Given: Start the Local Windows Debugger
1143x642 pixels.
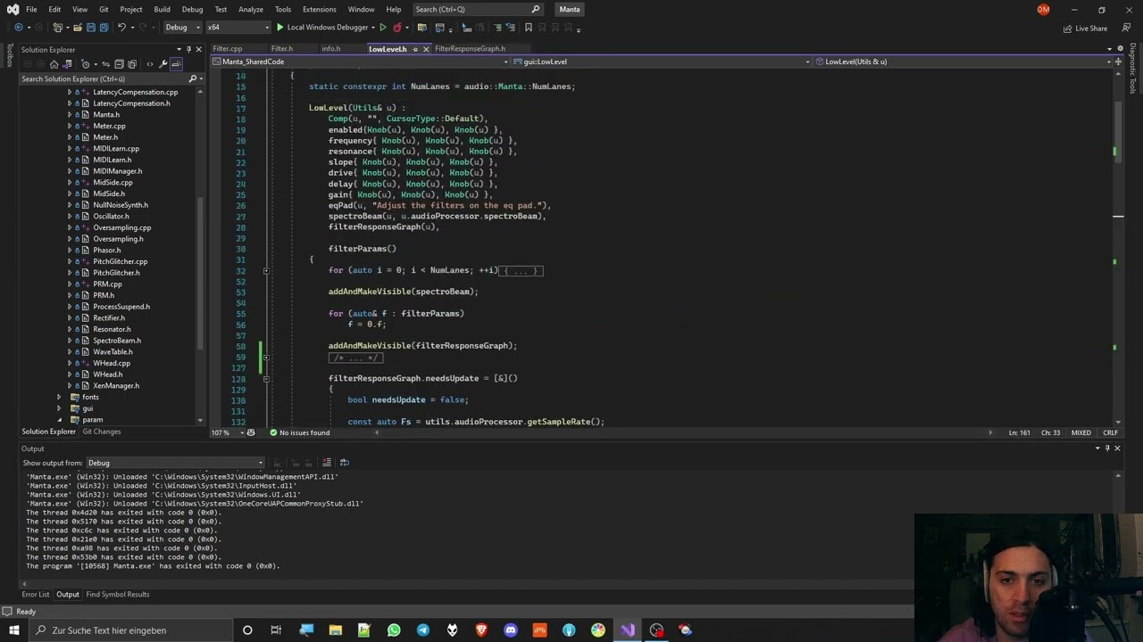Looking at the screenshot, I should pyautogui.click(x=322, y=28).
